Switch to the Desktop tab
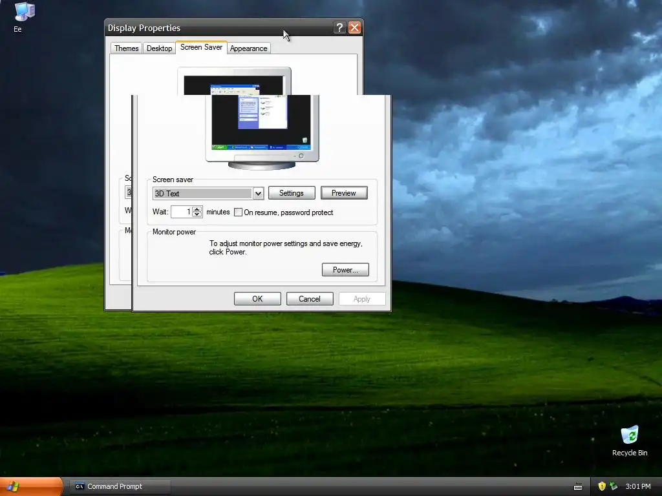The width and height of the screenshot is (662, 496). tap(159, 48)
